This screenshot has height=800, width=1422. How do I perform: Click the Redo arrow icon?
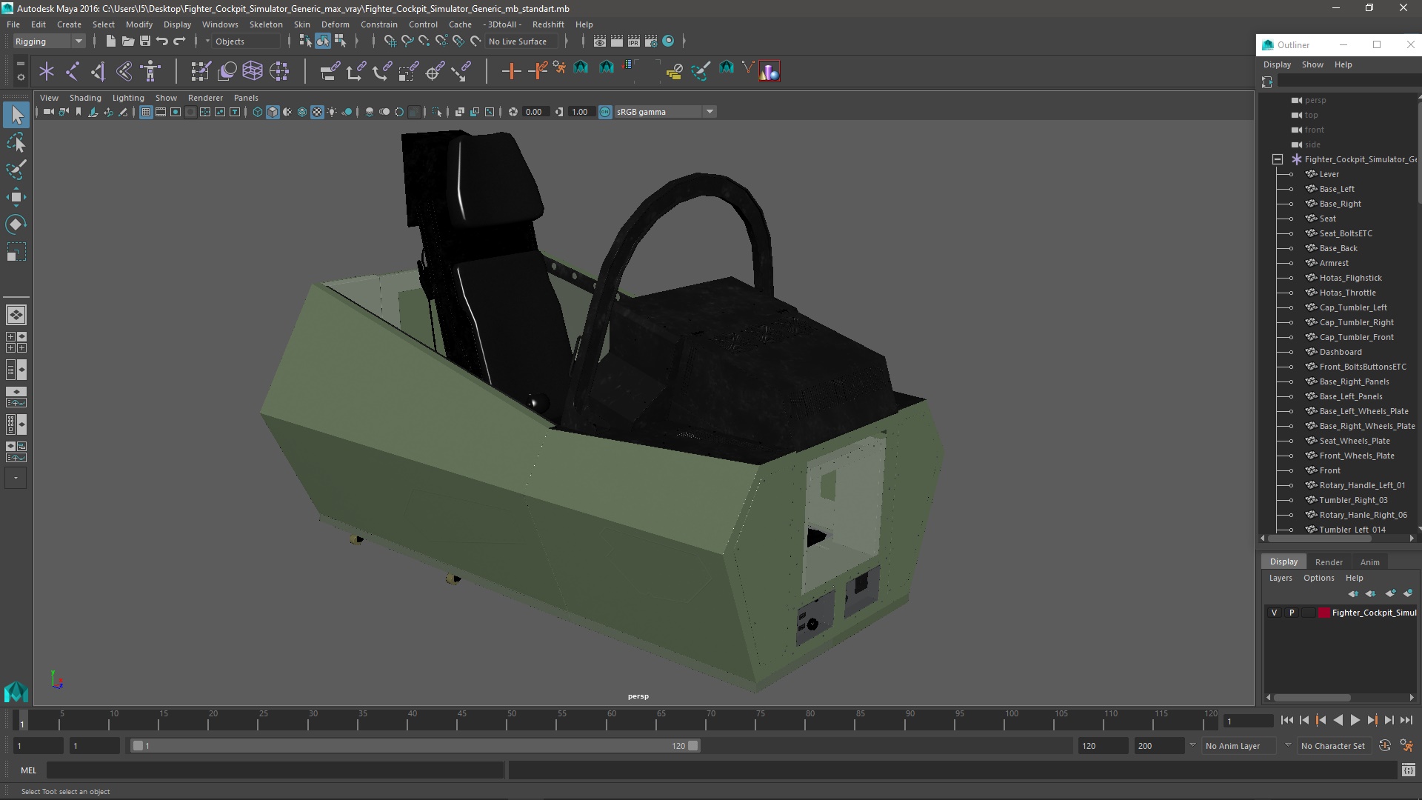(x=179, y=41)
